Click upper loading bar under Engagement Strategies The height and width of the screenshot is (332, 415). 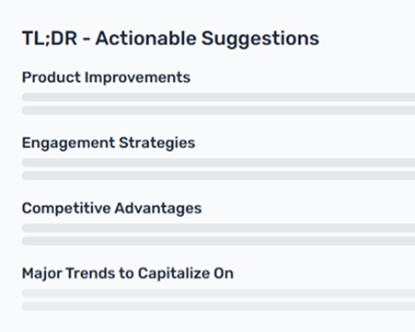point(218,163)
